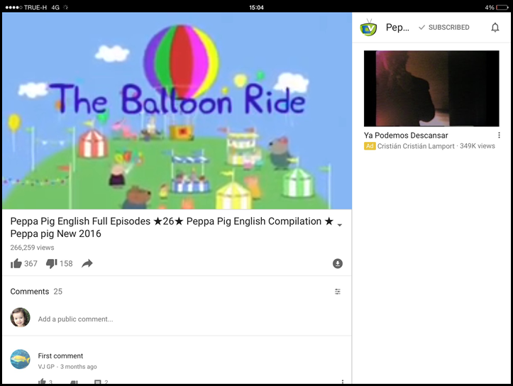The image size is (513, 386).
Task: Toggle channel notification bell
Action: (495, 28)
